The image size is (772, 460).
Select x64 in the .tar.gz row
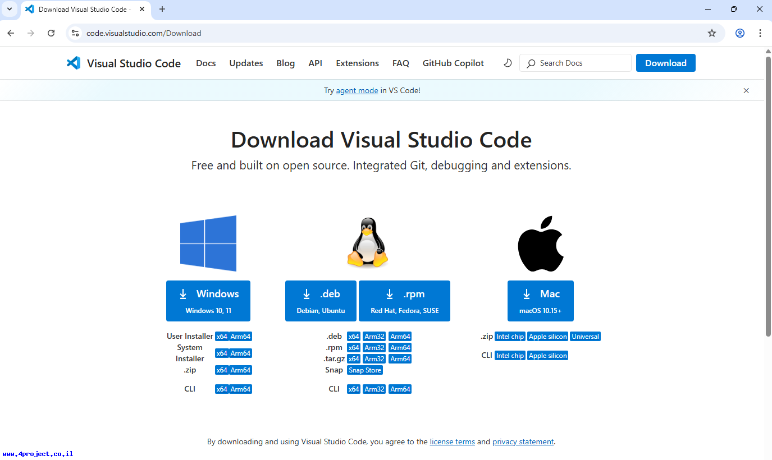pyautogui.click(x=354, y=359)
